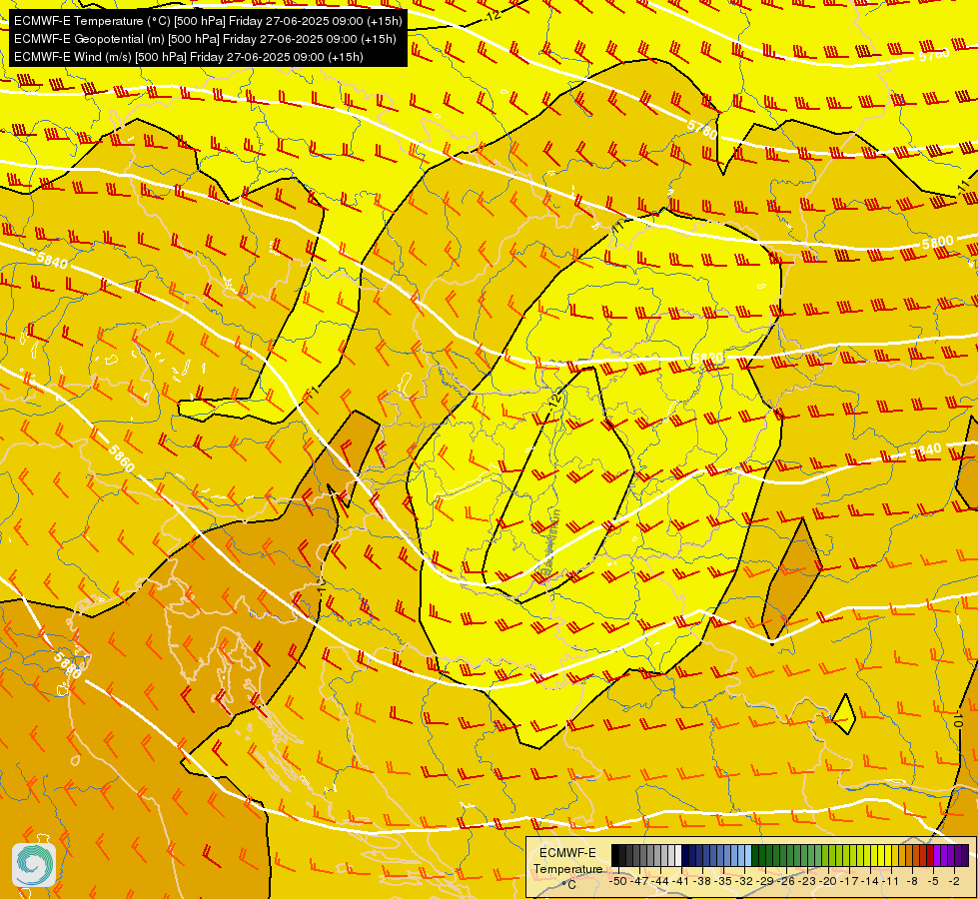Click the -17 legend scale value
This screenshot has width=978, height=899.
tap(849, 882)
